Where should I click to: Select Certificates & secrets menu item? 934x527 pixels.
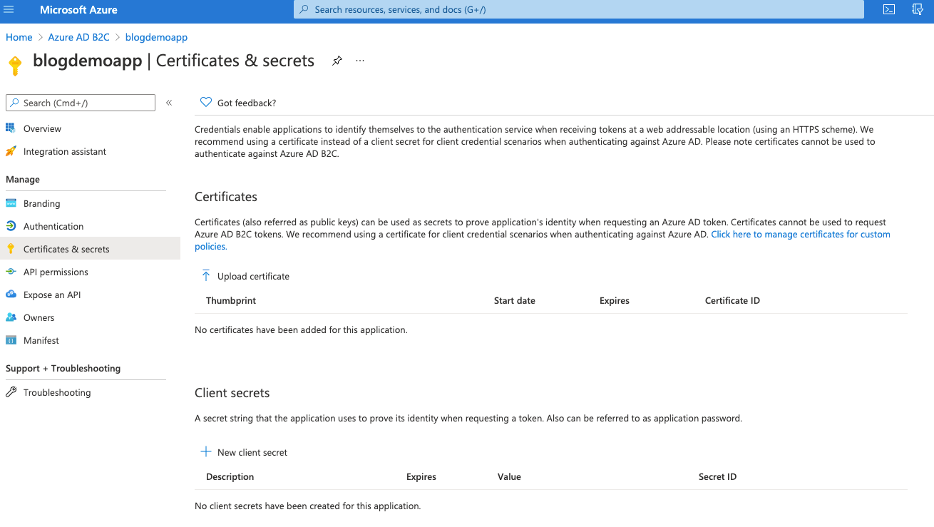[90, 249]
